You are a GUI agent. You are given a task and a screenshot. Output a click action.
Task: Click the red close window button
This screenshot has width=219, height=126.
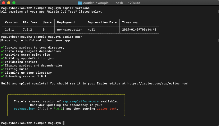click(x=4, y=3)
